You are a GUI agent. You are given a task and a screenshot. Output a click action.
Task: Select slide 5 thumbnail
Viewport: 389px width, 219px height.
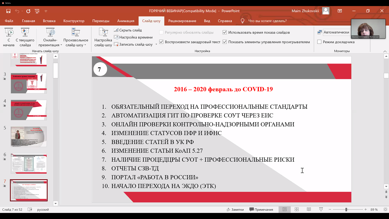point(29,137)
